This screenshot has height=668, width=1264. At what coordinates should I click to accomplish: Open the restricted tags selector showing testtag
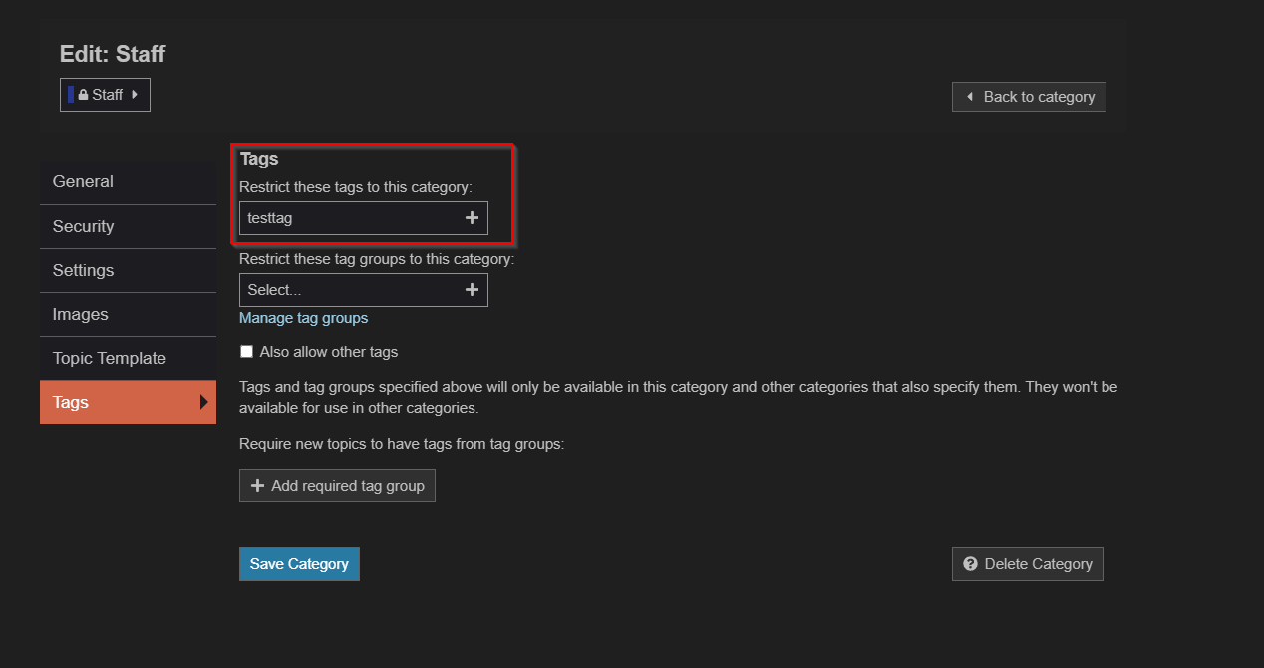point(364,218)
